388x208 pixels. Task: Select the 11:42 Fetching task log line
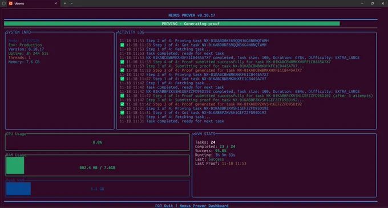pyautogui.click(x=165, y=83)
